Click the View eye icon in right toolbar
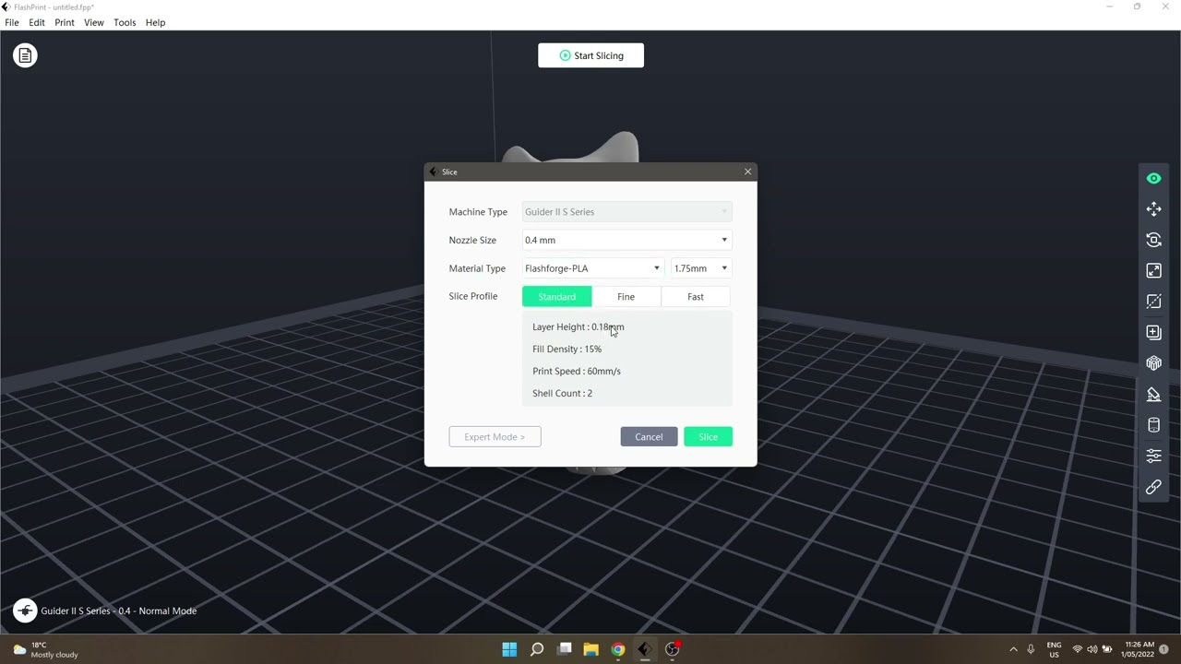This screenshot has height=664, width=1181. coord(1153,178)
